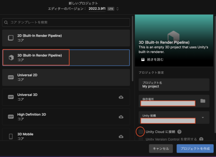Image resolution: width=216 pixels, height=157 pixels.
Task: Click the 3D Mobile phone icon
Action: (x=11, y=136)
